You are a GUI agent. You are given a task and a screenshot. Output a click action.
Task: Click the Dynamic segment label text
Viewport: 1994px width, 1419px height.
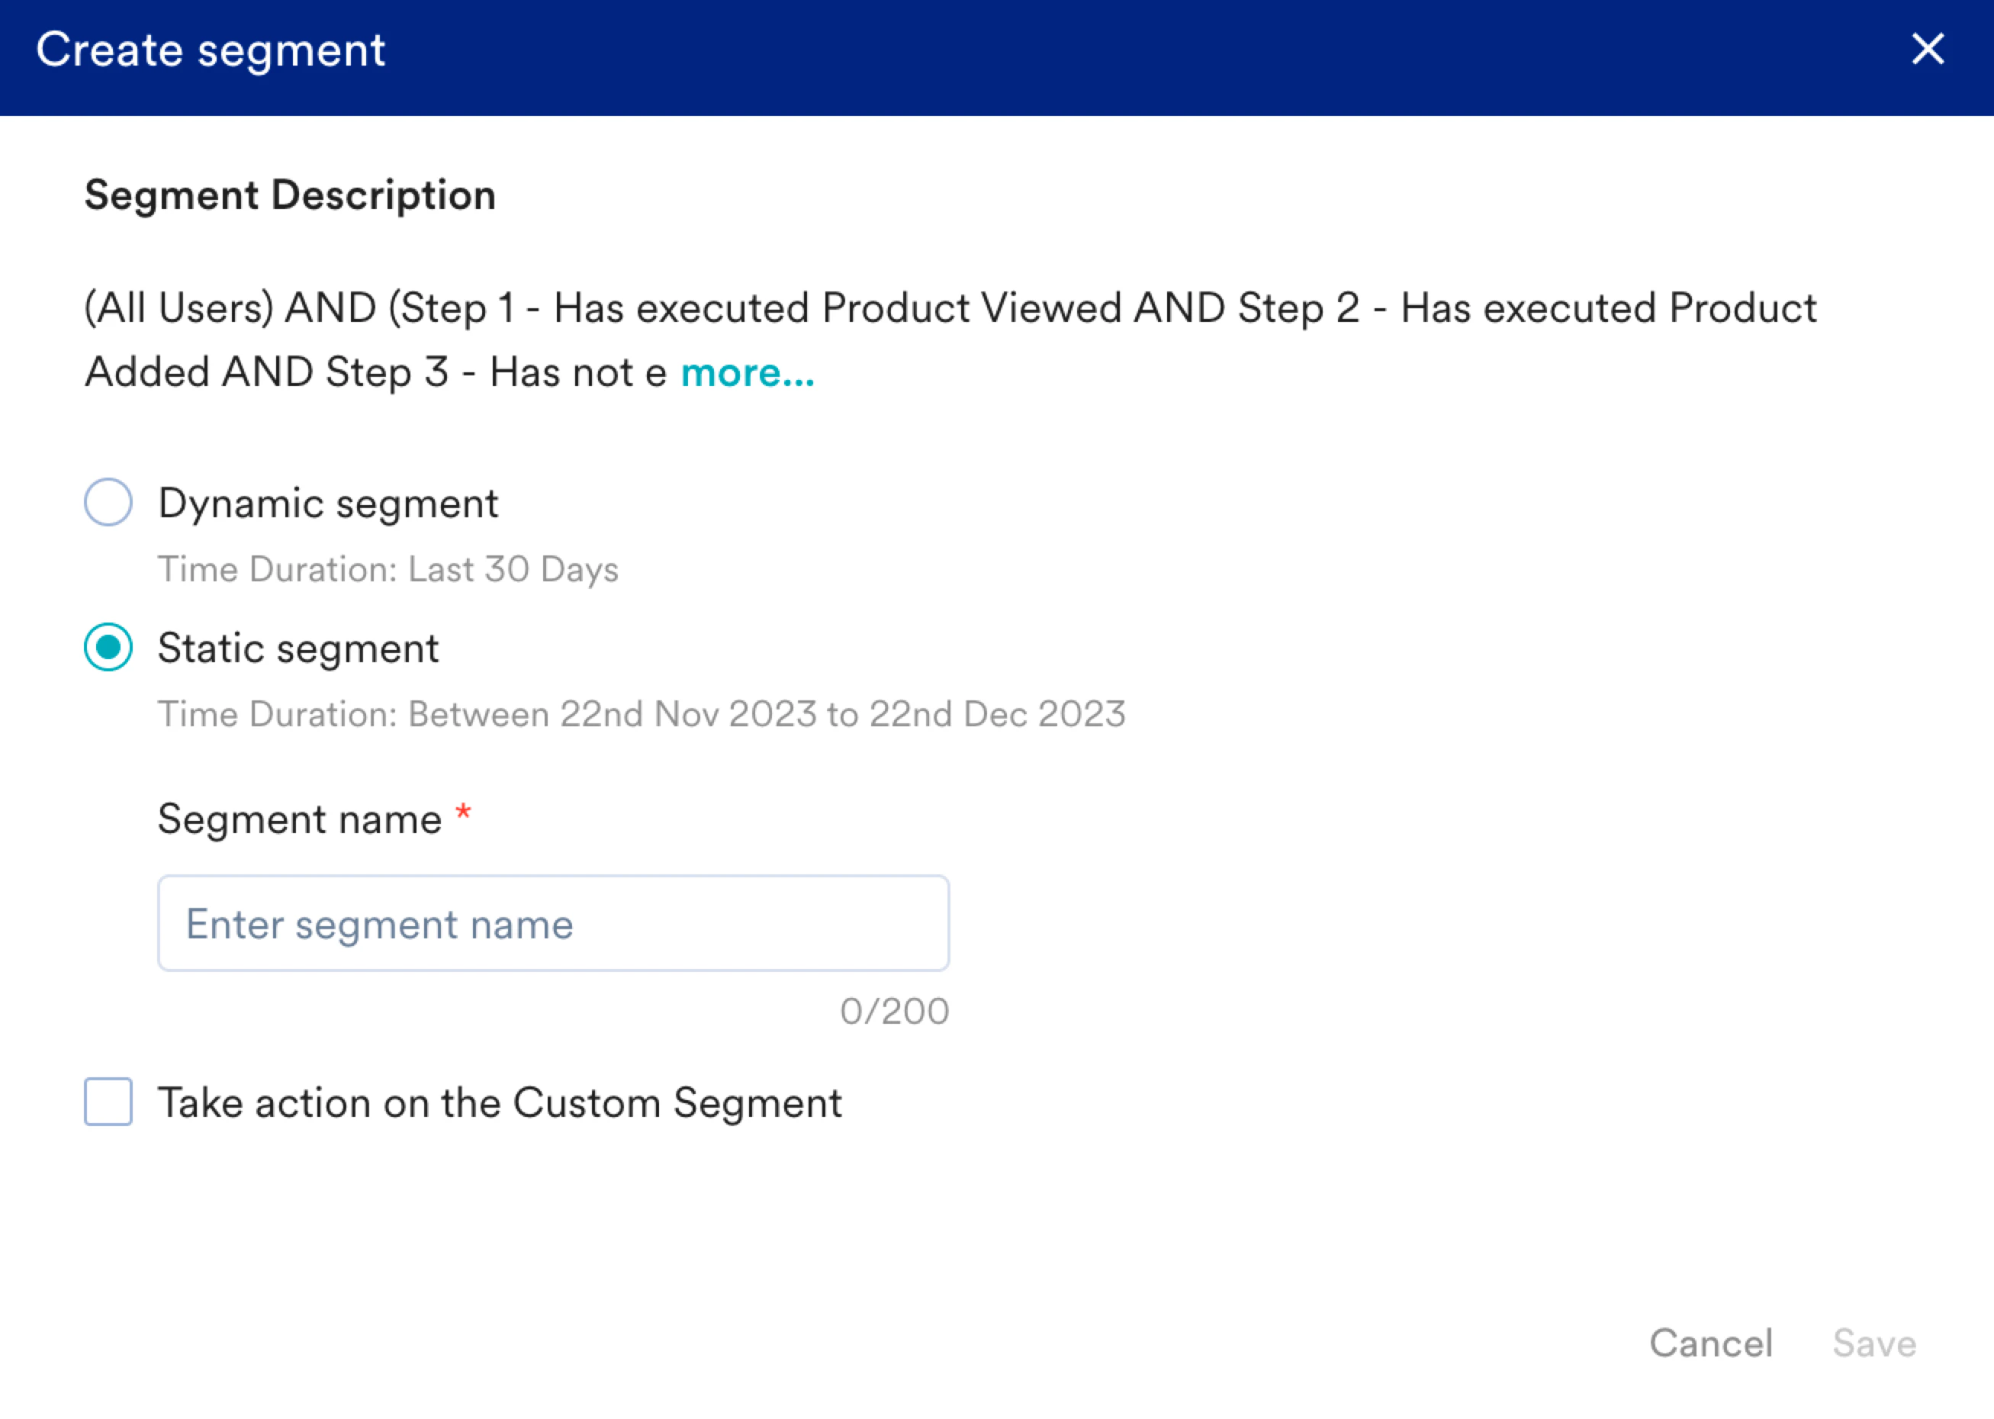[x=327, y=504]
